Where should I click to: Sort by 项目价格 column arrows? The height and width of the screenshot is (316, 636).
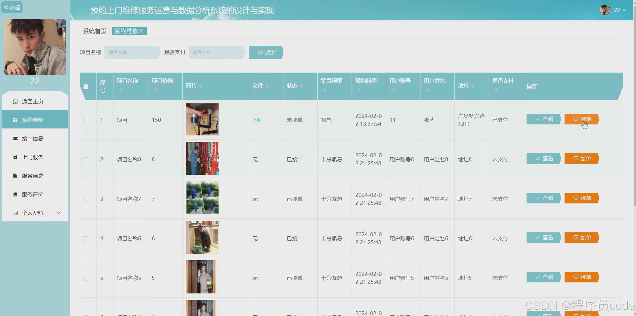(156, 90)
